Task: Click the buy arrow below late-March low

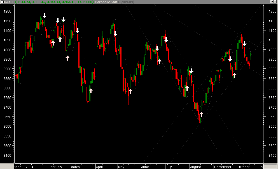Action: click(x=91, y=91)
